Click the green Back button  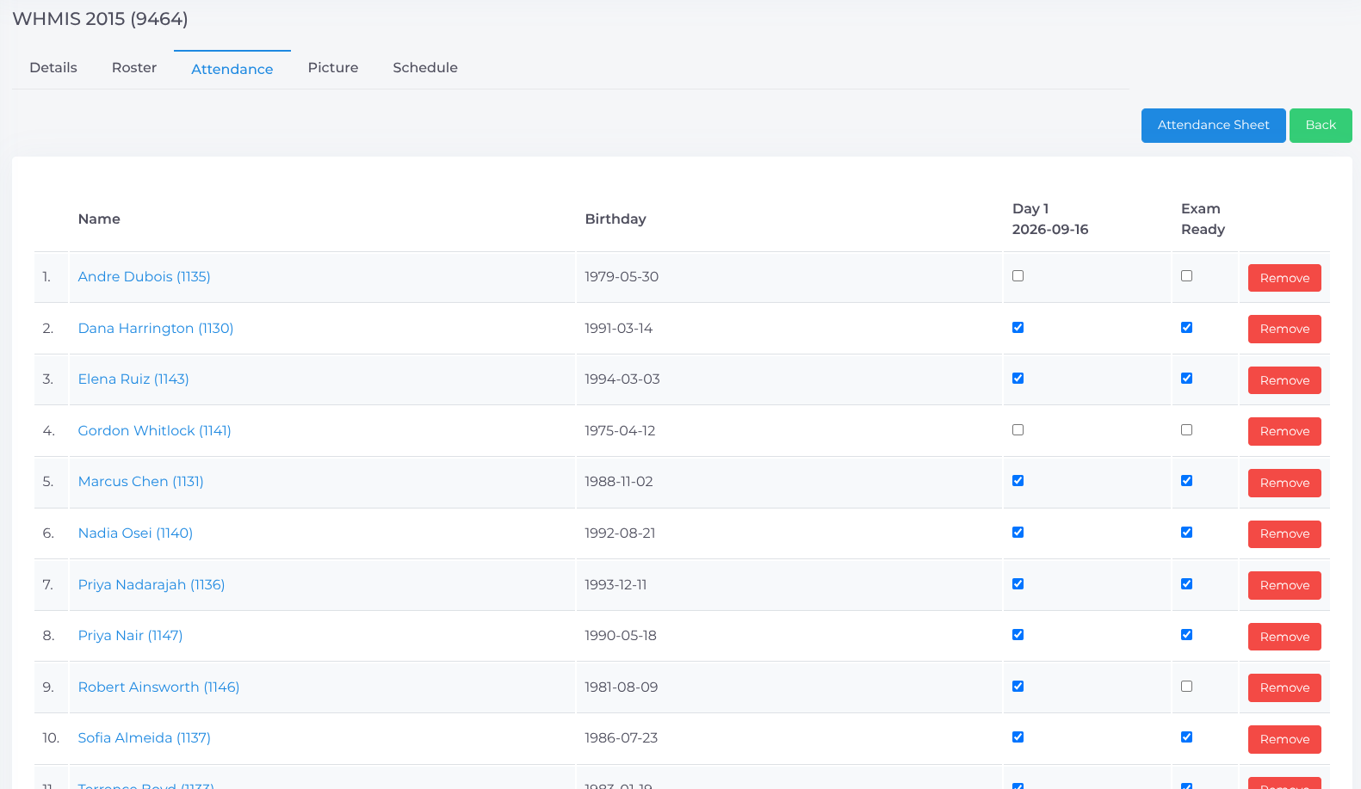tap(1321, 126)
